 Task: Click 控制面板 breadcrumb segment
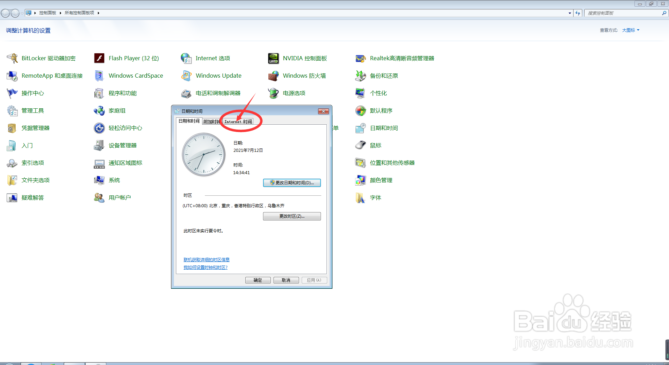(47, 13)
